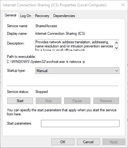
Task: Click the SharedAccess service name text
Action: coord(46,26)
